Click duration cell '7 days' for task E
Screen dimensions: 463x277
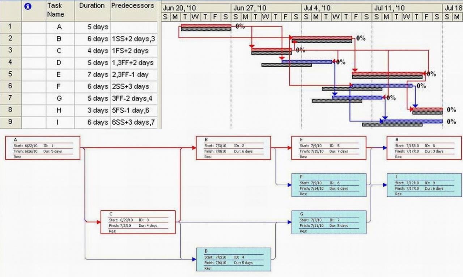tap(92, 75)
